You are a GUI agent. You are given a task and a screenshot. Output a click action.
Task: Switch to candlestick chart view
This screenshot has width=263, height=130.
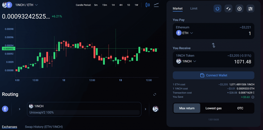[x=147, y=5]
